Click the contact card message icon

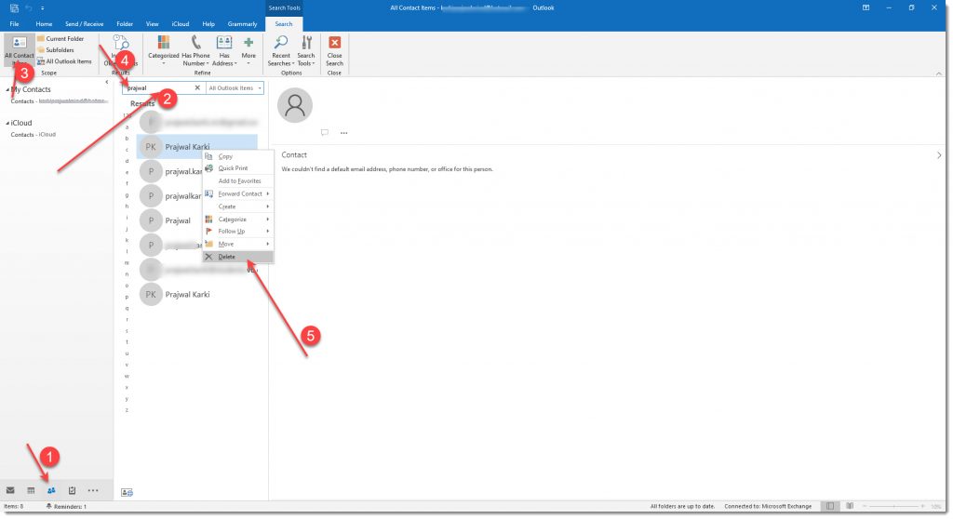click(x=325, y=132)
